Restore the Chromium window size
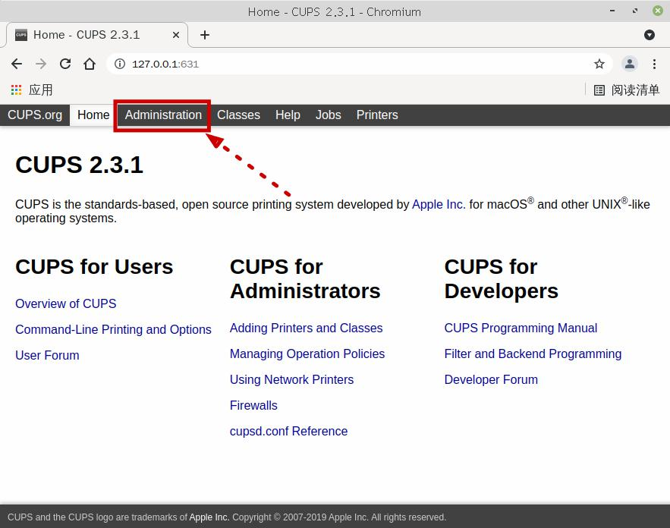 635,11
